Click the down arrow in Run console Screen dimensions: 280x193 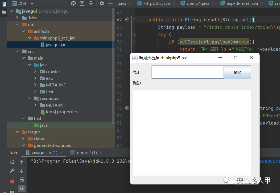[22, 171]
